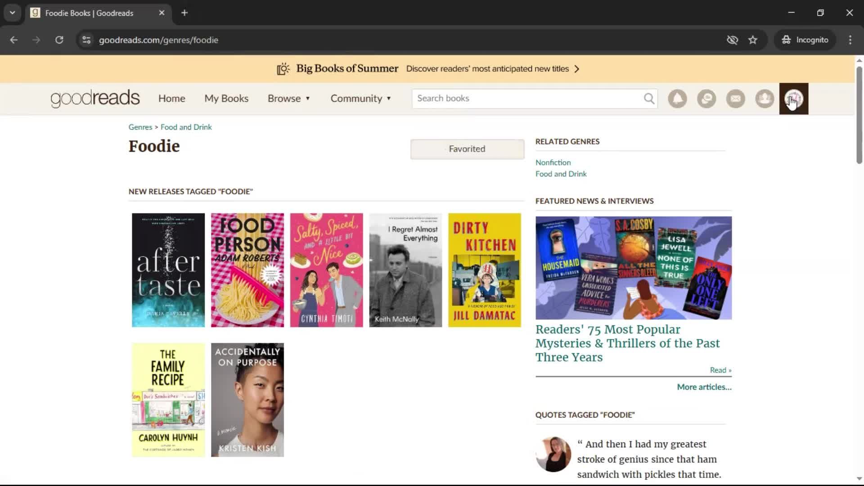The image size is (864, 486).
Task: Go to the Home page
Action: 171,99
